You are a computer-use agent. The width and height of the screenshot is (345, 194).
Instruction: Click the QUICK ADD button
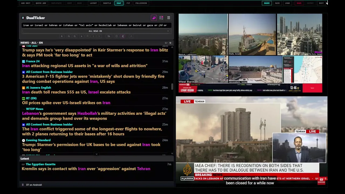click(x=41, y=3)
